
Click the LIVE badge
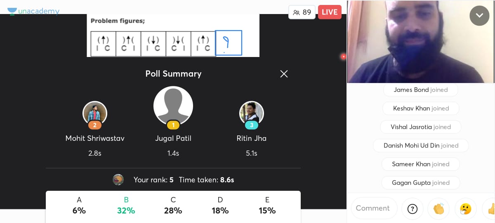[330, 12]
